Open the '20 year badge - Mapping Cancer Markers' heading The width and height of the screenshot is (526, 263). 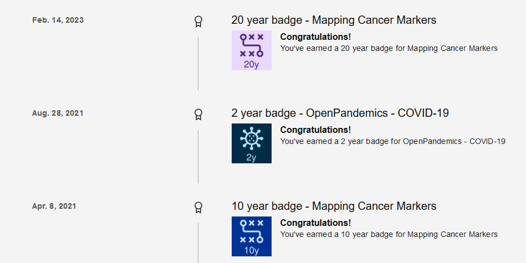(x=334, y=20)
